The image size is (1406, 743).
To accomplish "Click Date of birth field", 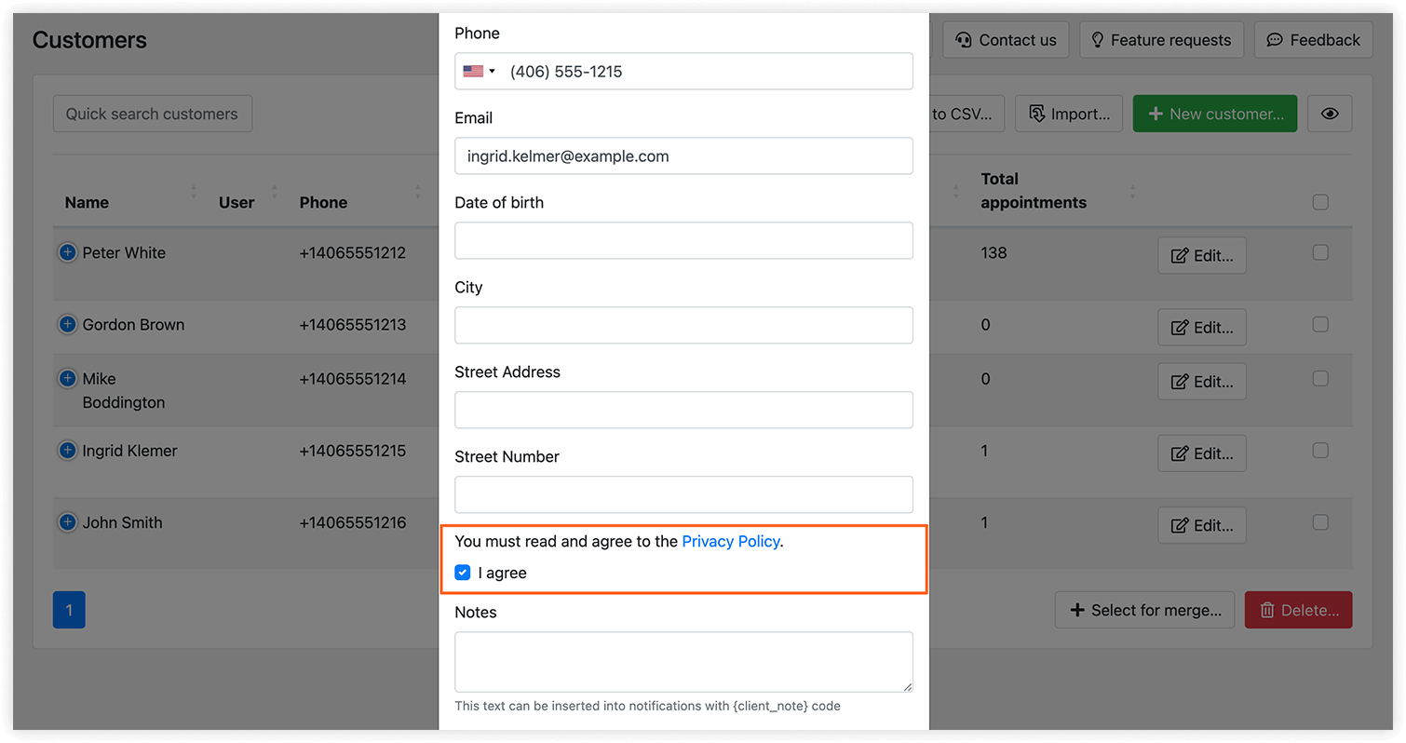I will [683, 240].
